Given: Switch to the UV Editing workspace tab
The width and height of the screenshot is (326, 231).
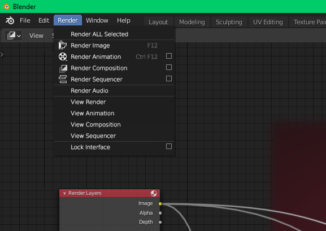Looking at the screenshot, I should [268, 22].
